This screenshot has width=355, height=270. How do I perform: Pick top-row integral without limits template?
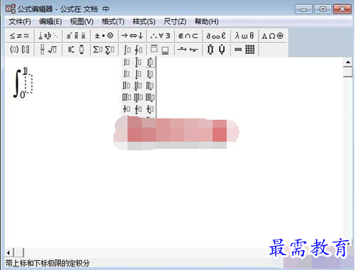pos(127,62)
